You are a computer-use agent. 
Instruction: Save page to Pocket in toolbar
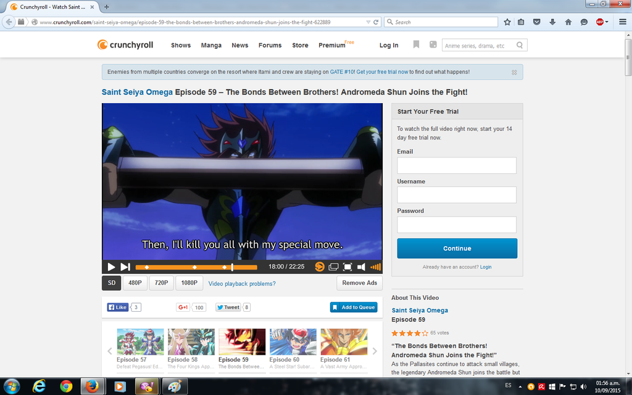coord(536,22)
